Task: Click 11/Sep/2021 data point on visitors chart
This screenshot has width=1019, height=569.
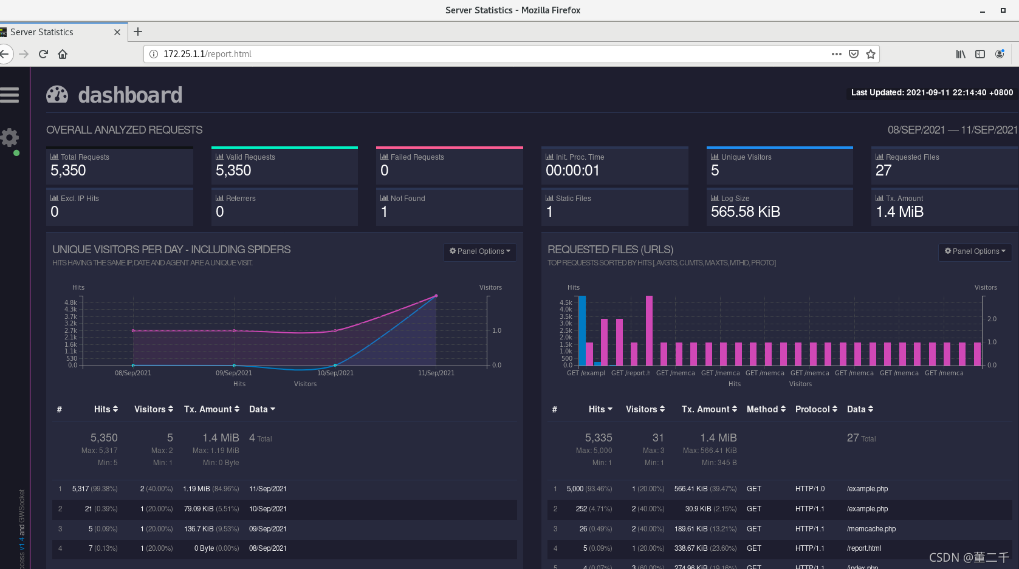Action: tap(436, 296)
